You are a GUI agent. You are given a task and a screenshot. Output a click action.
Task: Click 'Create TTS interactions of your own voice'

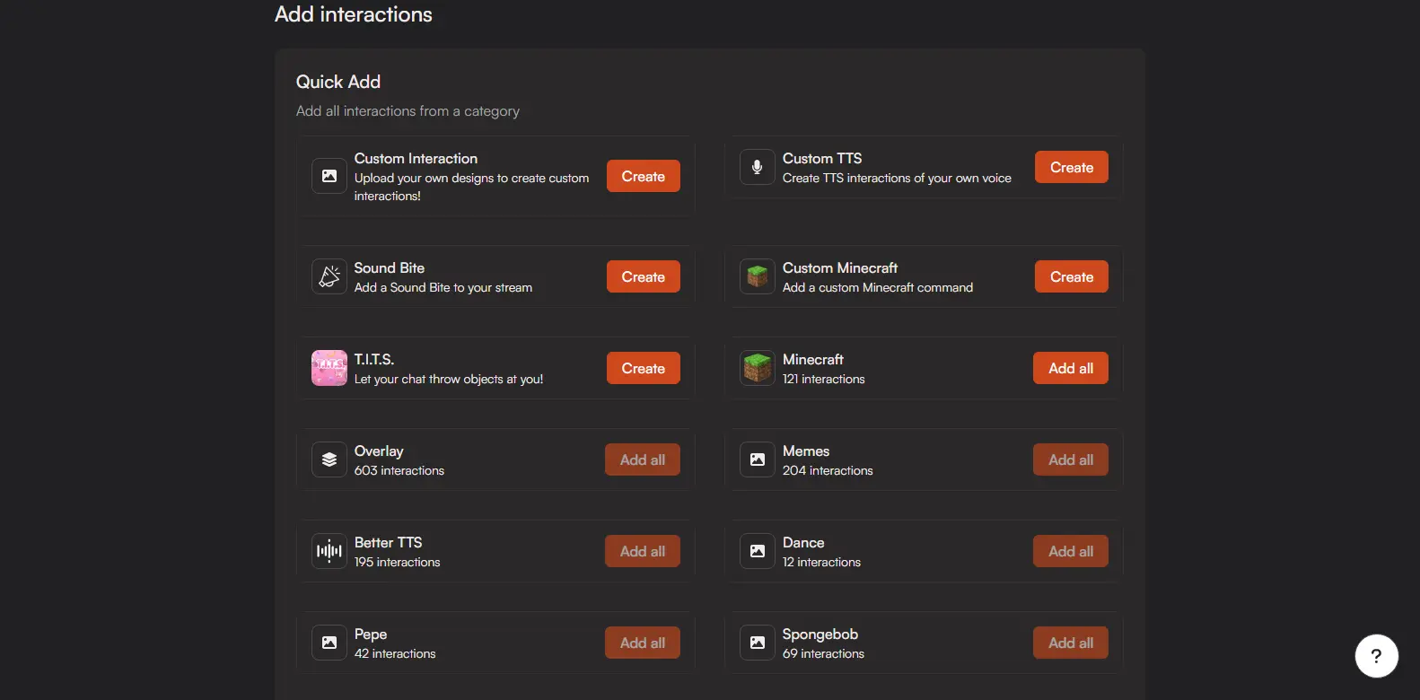[897, 179]
